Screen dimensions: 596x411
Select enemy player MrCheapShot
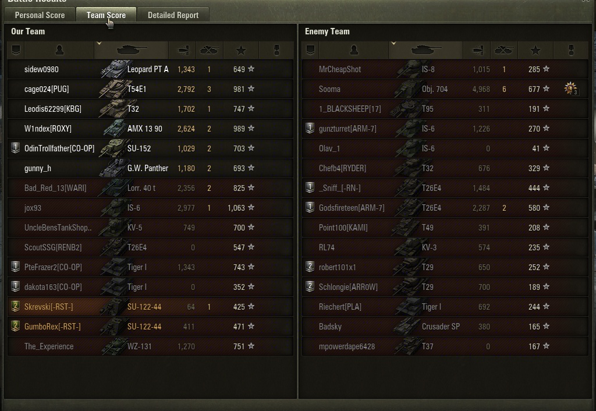tap(340, 69)
